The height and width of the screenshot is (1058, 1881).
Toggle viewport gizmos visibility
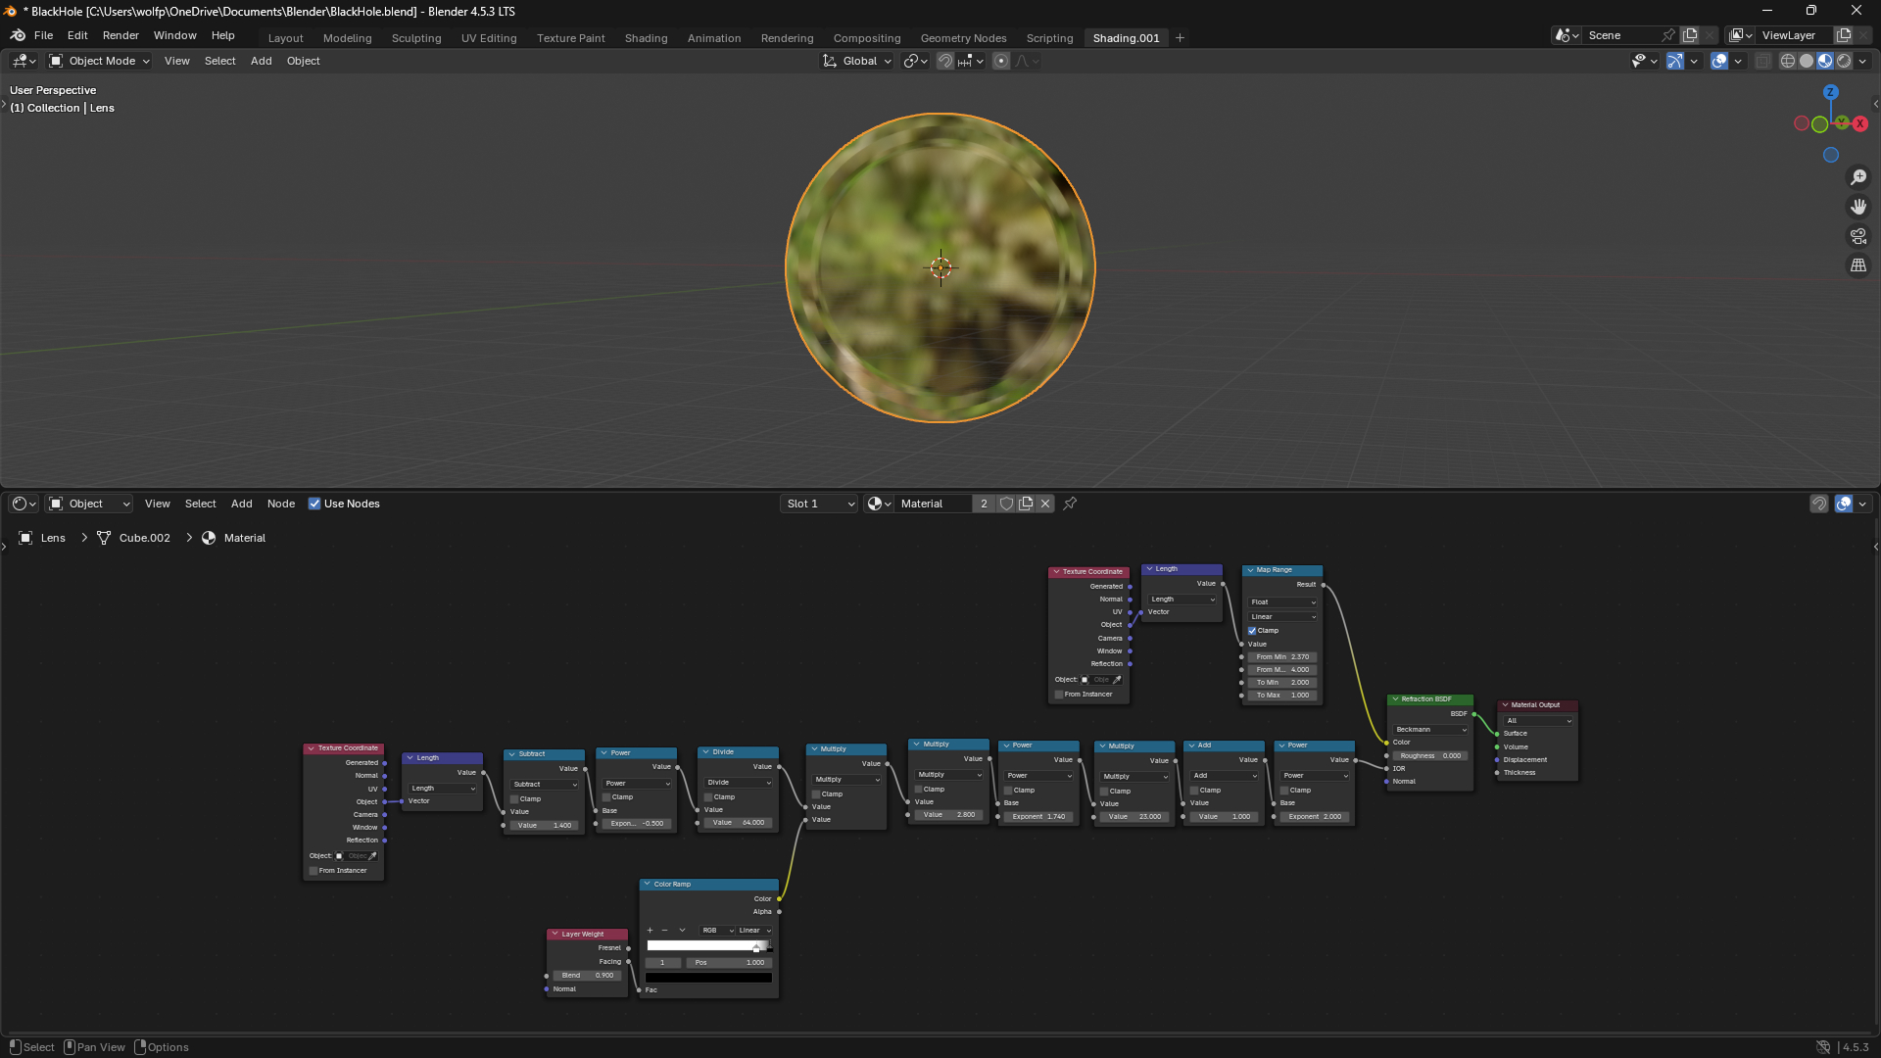(1675, 61)
